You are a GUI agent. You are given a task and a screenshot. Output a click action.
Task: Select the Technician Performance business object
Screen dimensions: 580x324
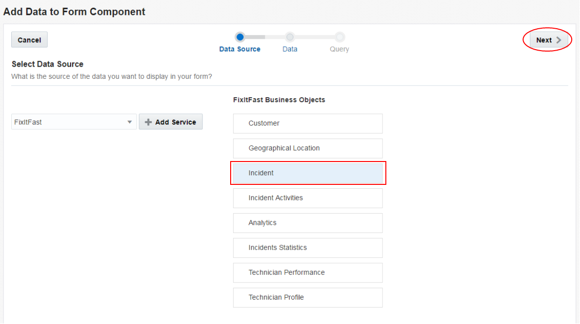pyautogui.click(x=308, y=272)
